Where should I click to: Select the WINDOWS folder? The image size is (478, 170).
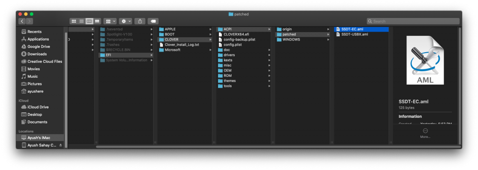(x=302, y=40)
